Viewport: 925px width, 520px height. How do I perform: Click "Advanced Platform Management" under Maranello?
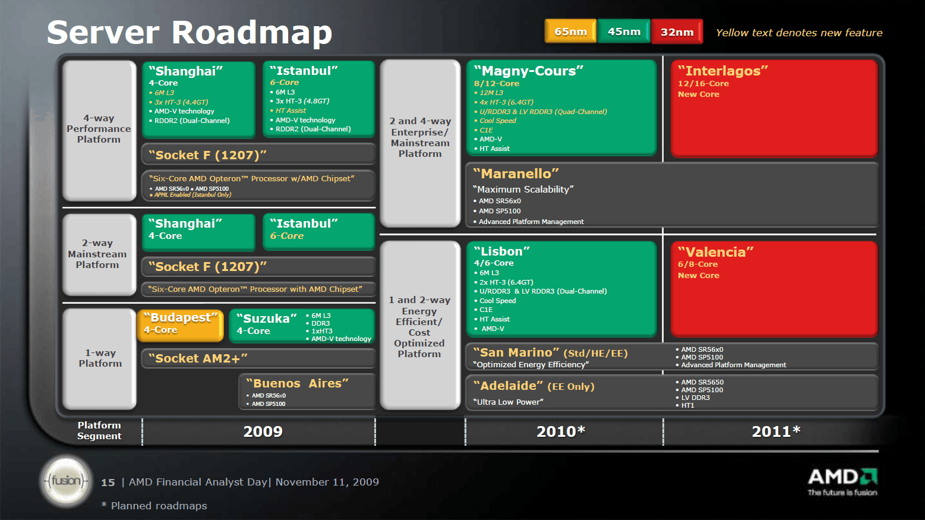pyautogui.click(x=531, y=222)
